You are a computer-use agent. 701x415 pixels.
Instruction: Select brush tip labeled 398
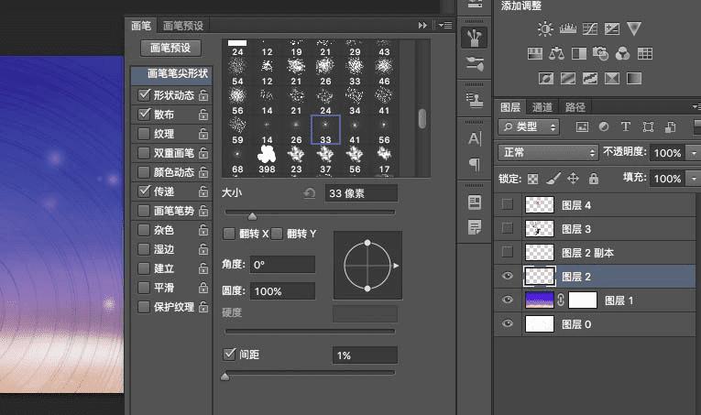(x=267, y=159)
